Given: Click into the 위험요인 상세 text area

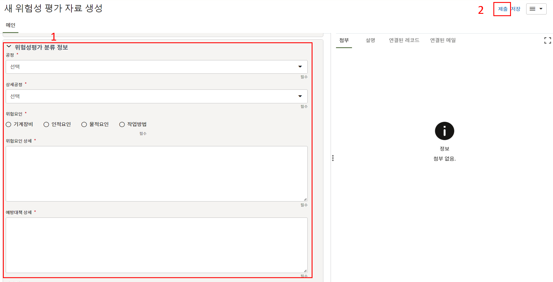Looking at the screenshot, I should click(156, 174).
